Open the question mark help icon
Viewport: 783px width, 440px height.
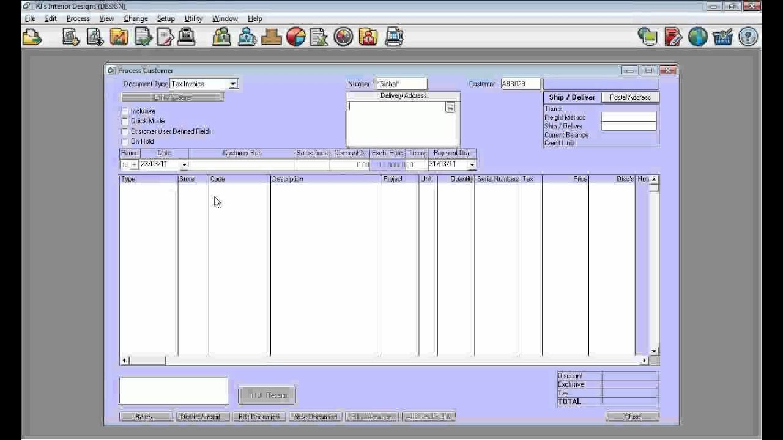748,37
